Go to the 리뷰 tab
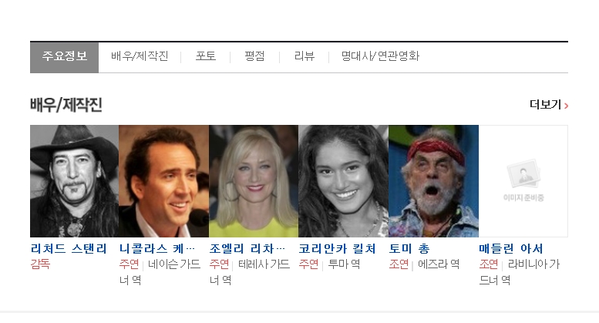The width and height of the screenshot is (599, 323). (x=304, y=56)
